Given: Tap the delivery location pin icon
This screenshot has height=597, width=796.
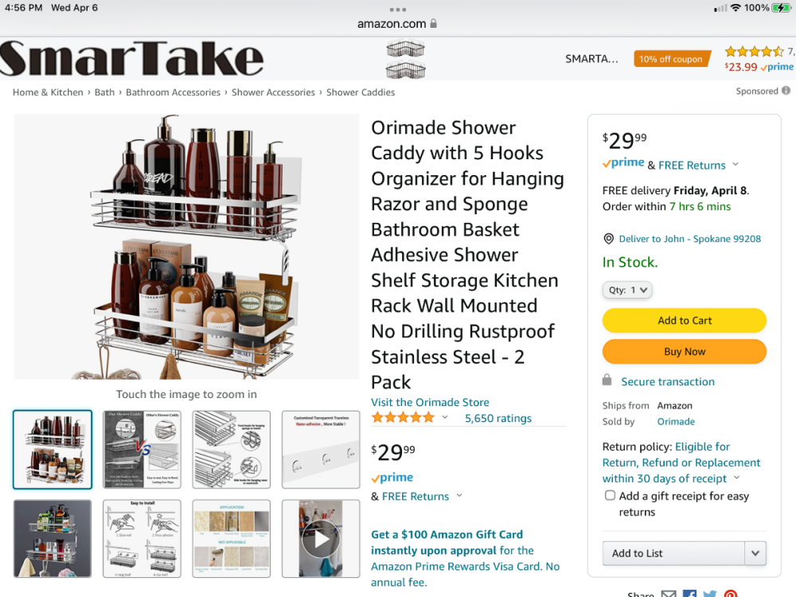Looking at the screenshot, I should (x=608, y=239).
